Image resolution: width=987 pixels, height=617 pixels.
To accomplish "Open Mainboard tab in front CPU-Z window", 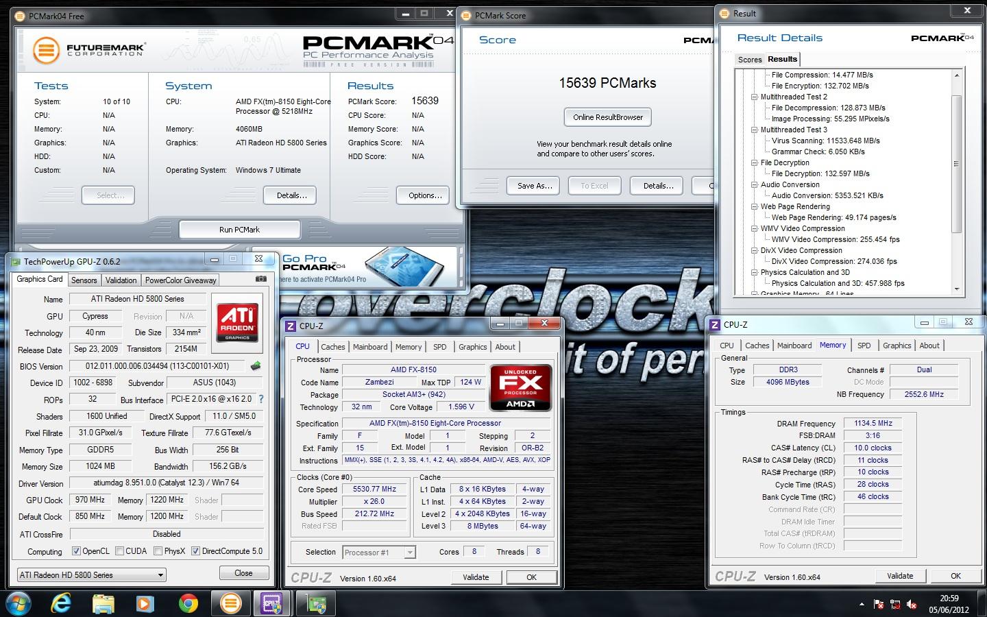I will 370,347.
